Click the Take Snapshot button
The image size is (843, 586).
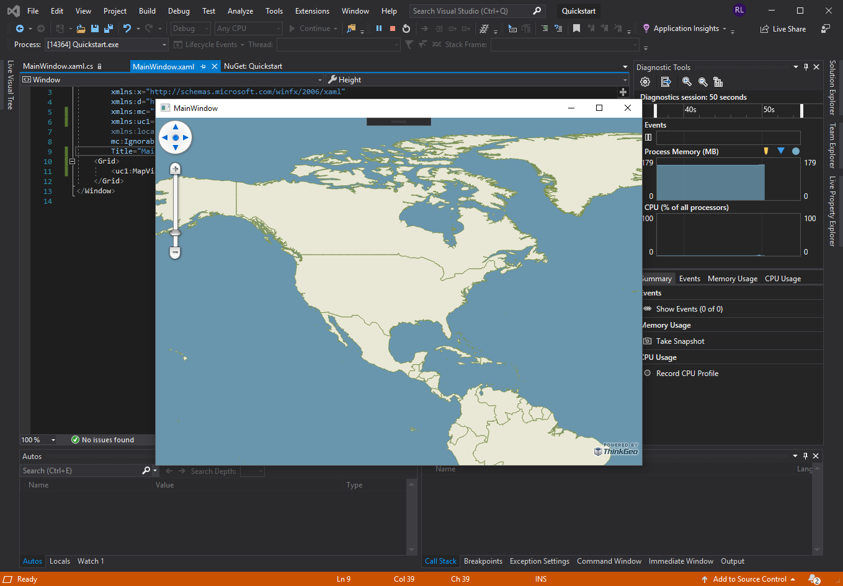pyautogui.click(x=679, y=341)
